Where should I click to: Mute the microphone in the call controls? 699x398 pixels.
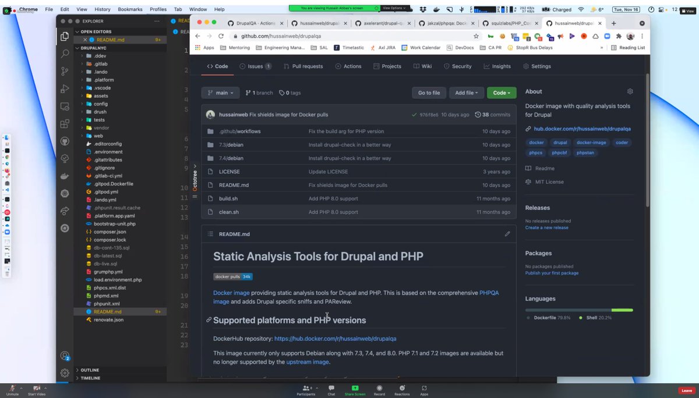(x=13, y=389)
